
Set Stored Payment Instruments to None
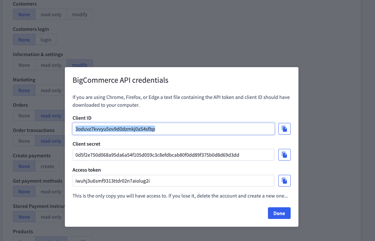(x=24, y=217)
